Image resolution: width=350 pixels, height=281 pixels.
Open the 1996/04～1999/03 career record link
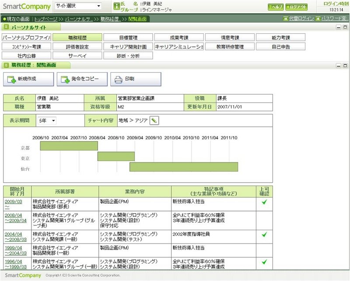point(16,264)
